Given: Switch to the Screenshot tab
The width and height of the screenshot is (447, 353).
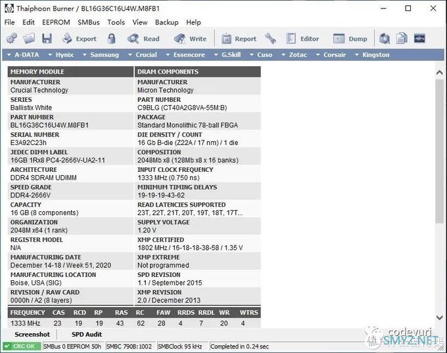Looking at the screenshot, I should pyautogui.click(x=32, y=335).
